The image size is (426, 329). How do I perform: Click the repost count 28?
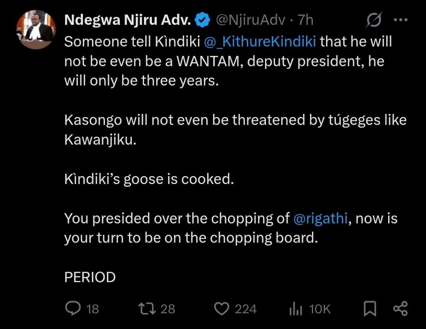[x=168, y=309]
